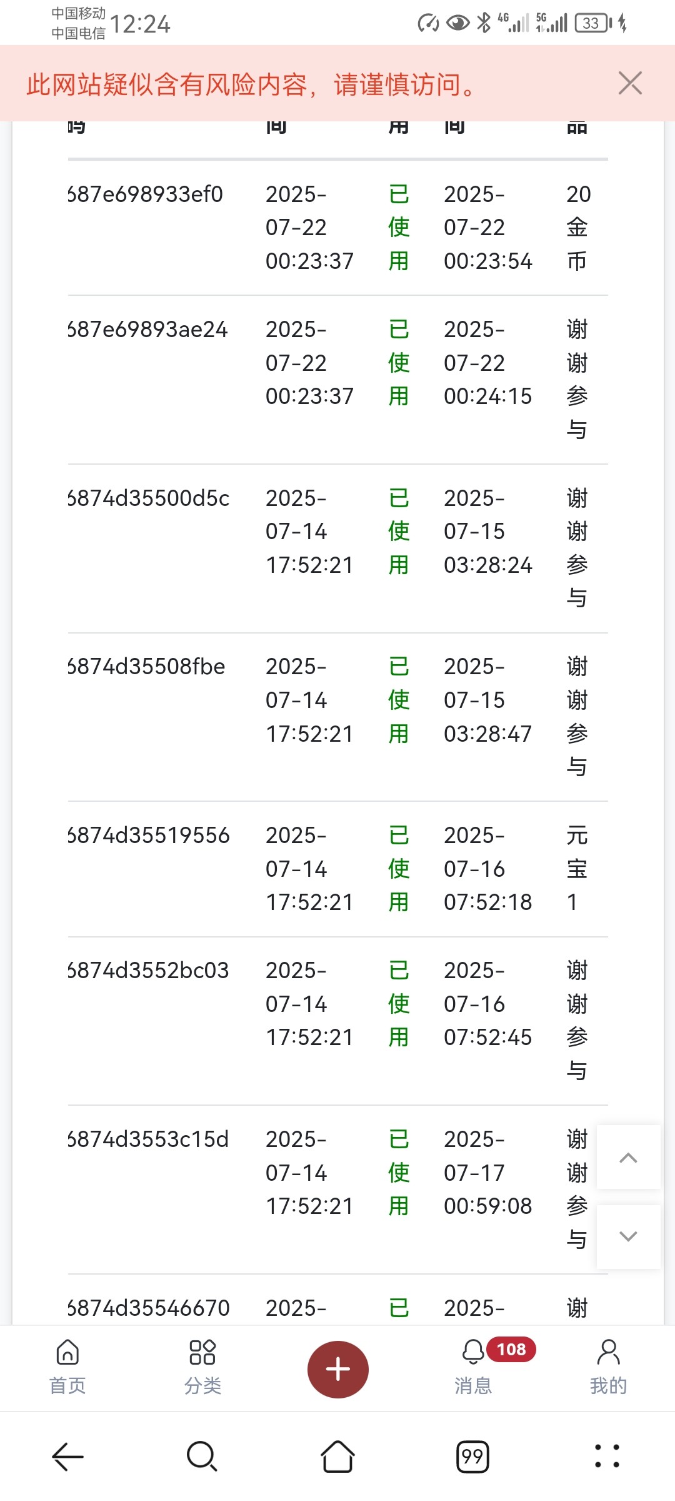The width and height of the screenshot is (675, 1501).
Task: Jump to top with the up chevron
Action: (x=628, y=1157)
